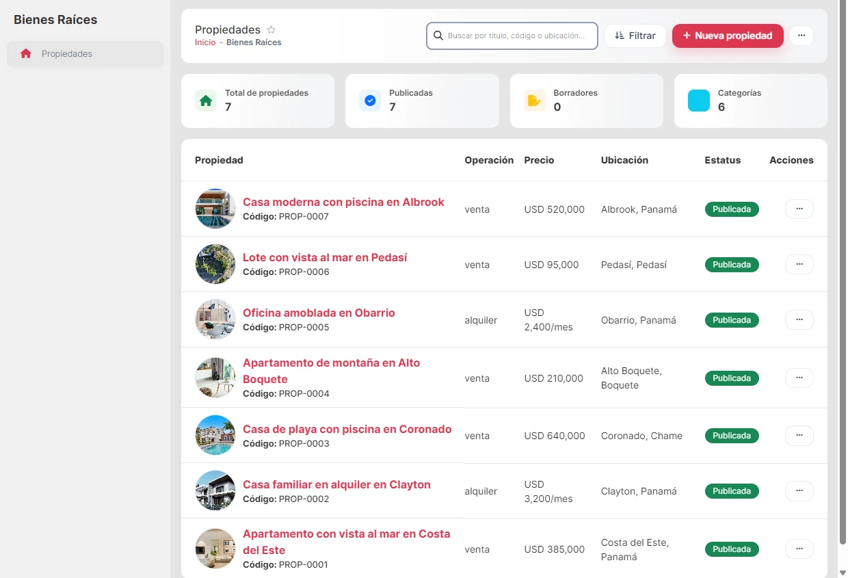Click the Clayton family house thumbnail

(x=215, y=490)
